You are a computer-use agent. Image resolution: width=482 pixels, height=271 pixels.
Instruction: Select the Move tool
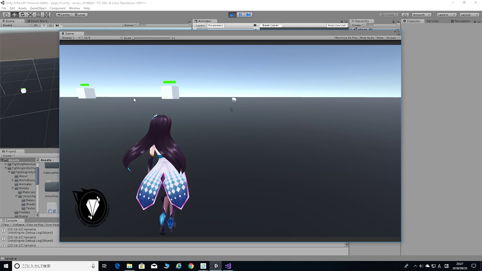pyautogui.click(x=14, y=15)
